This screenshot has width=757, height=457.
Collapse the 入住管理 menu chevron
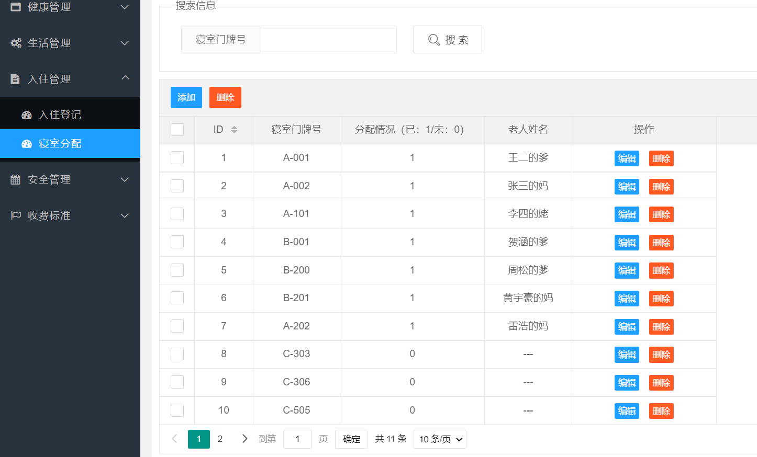[x=125, y=77]
